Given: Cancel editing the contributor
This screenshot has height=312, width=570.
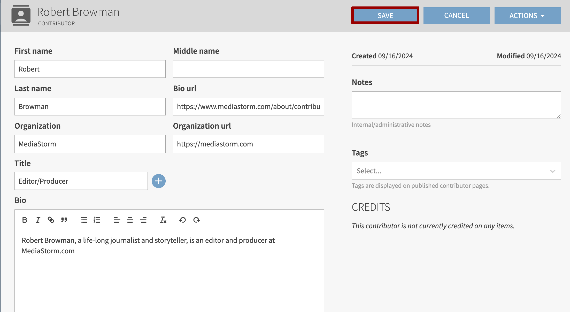Looking at the screenshot, I should (456, 15).
